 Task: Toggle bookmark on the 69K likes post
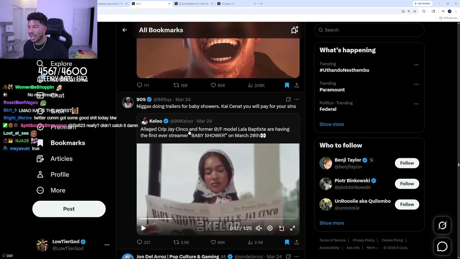pos(287,242)
